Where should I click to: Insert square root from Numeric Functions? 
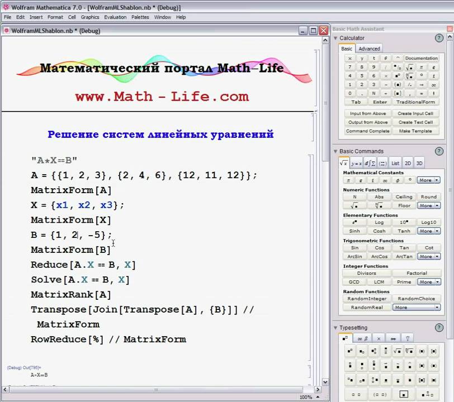point(354,205)
